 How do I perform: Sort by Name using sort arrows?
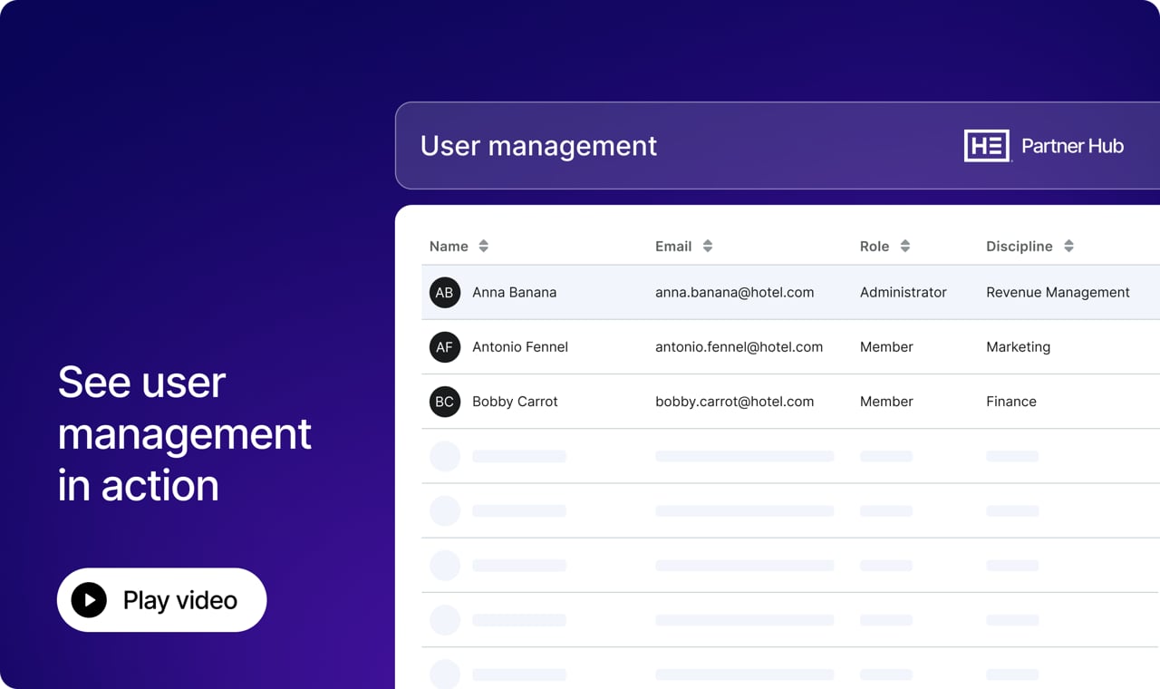pyautogui.click(x=484, y=247)
